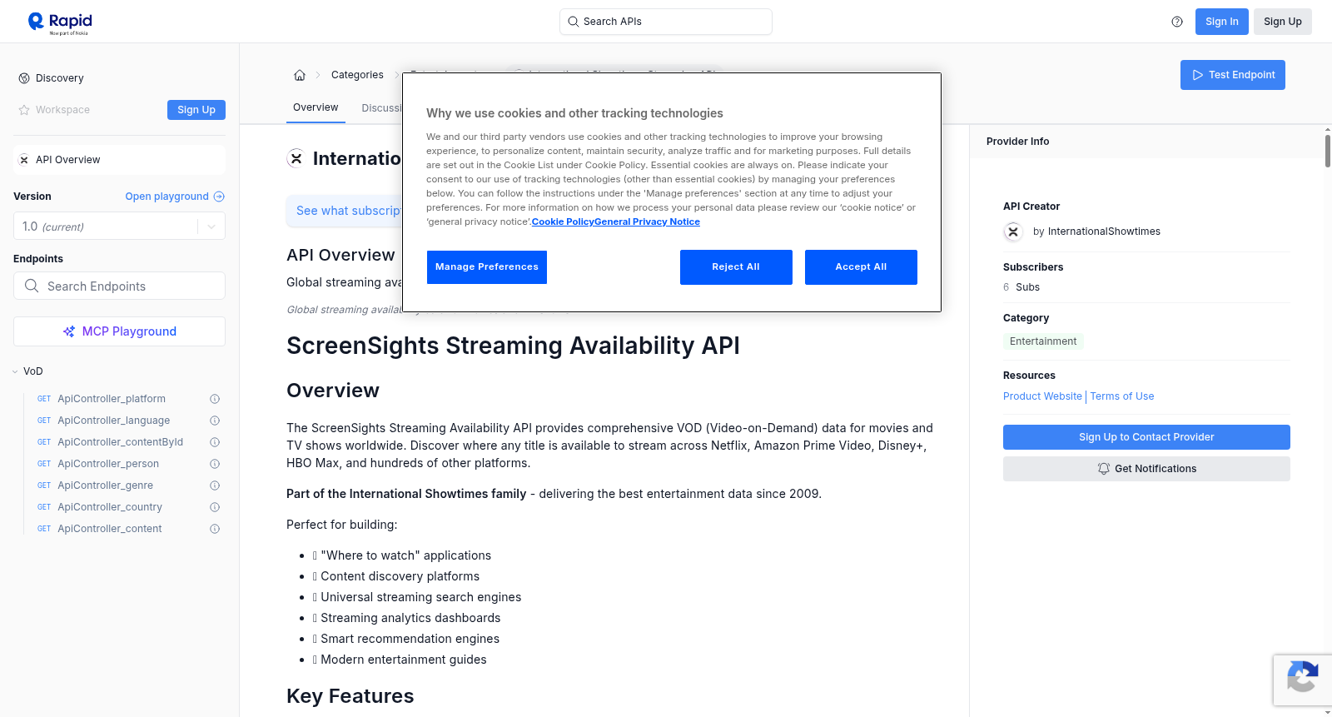Image resolution: width=1332 pixels, height=717 pixels.
Task: Click the MCP Playground sparkle icon
Action: (x=69, y=331)
